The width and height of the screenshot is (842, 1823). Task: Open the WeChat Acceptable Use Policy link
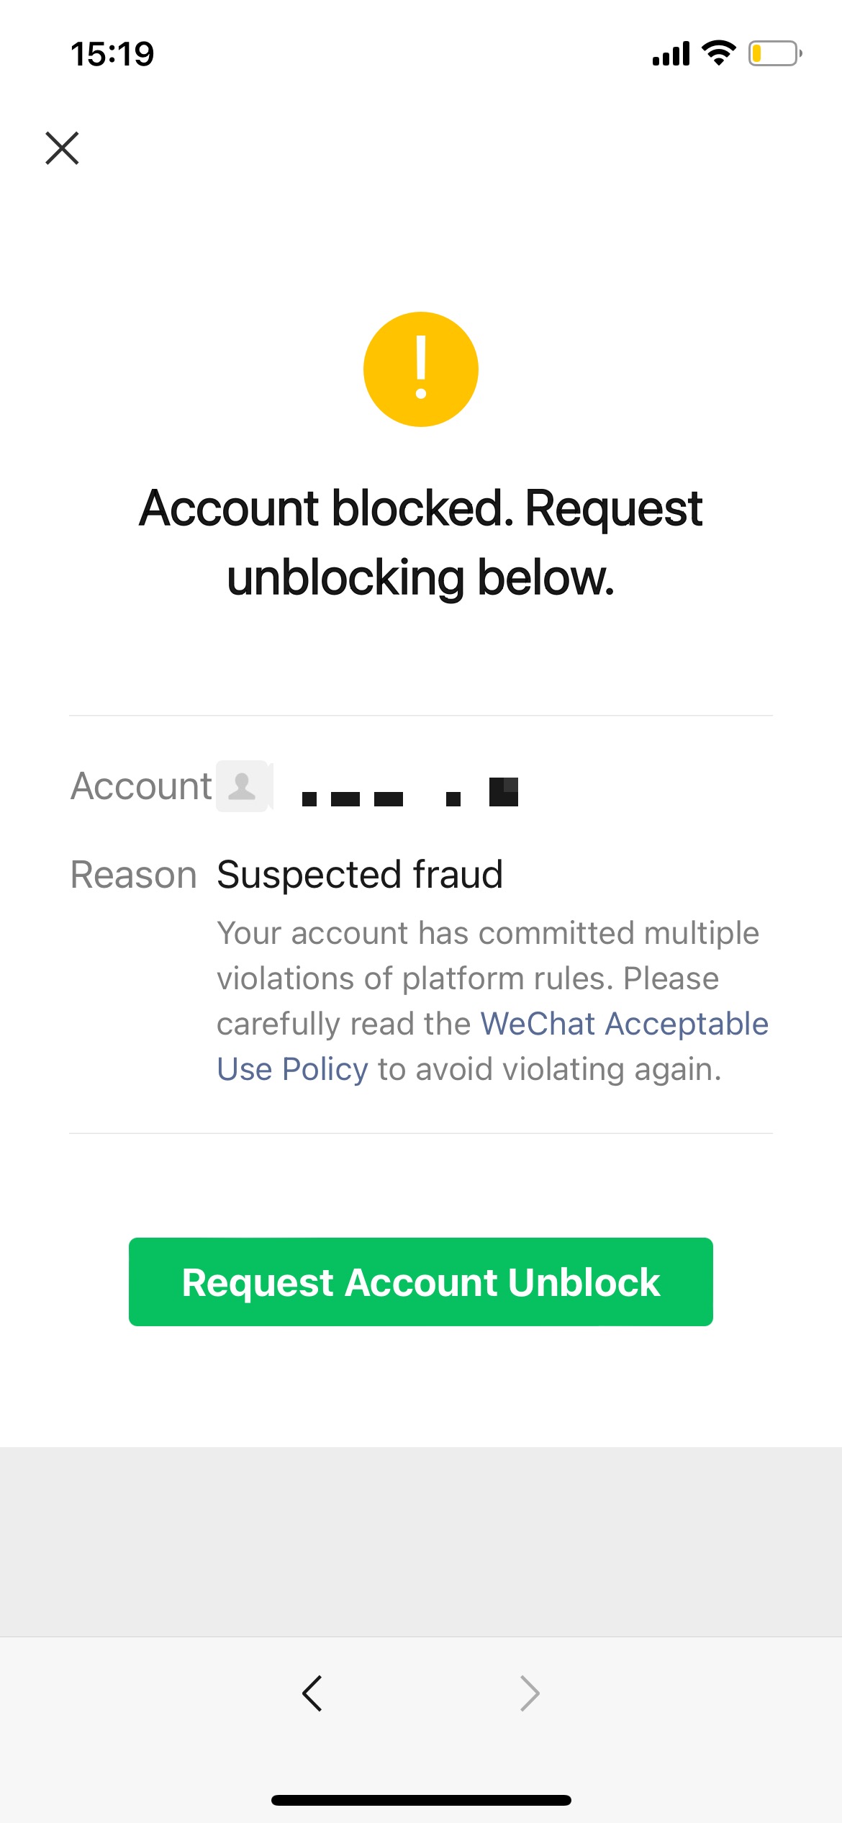(625, 1023)
